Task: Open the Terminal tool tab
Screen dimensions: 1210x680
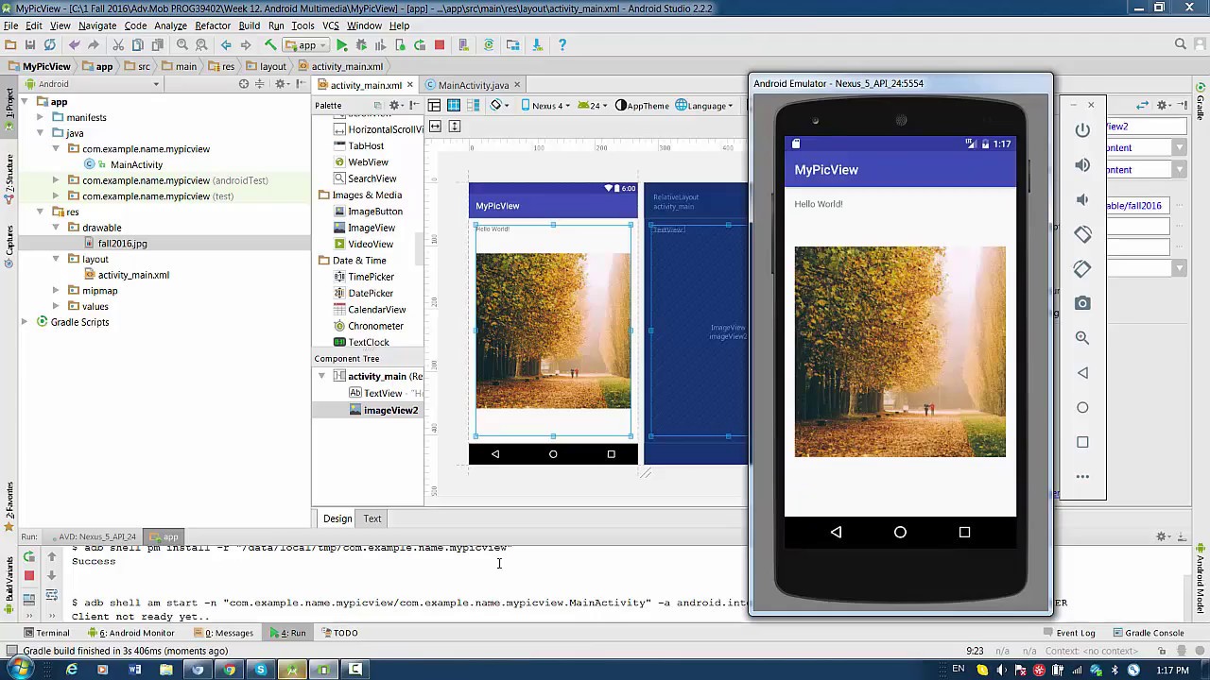Action: (46, 633)
